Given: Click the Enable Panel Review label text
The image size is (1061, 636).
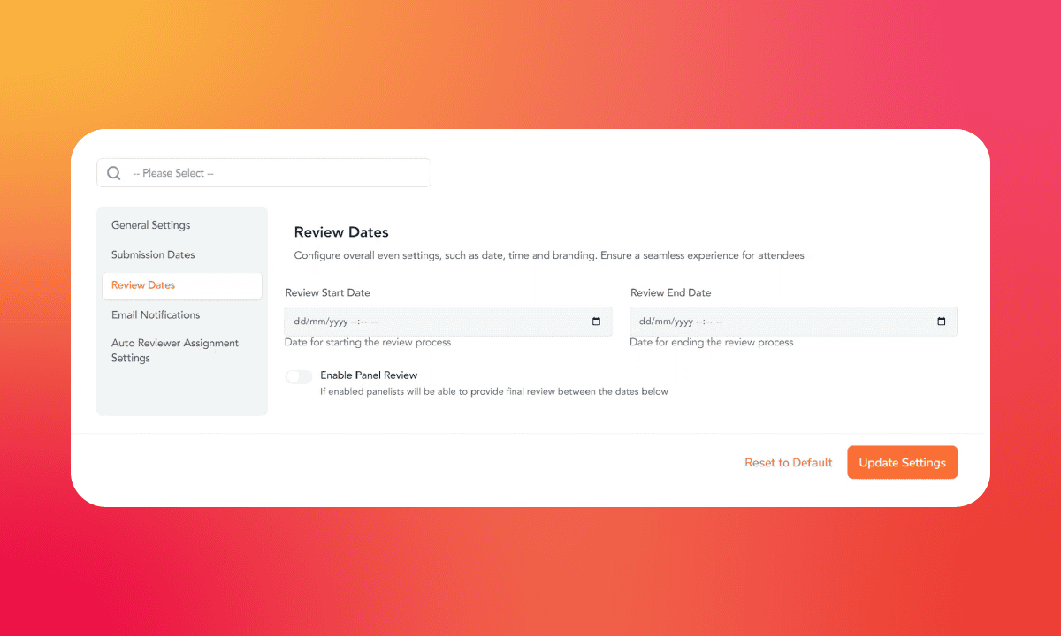Looking at the screenshot, I should (x=369, y=375).
